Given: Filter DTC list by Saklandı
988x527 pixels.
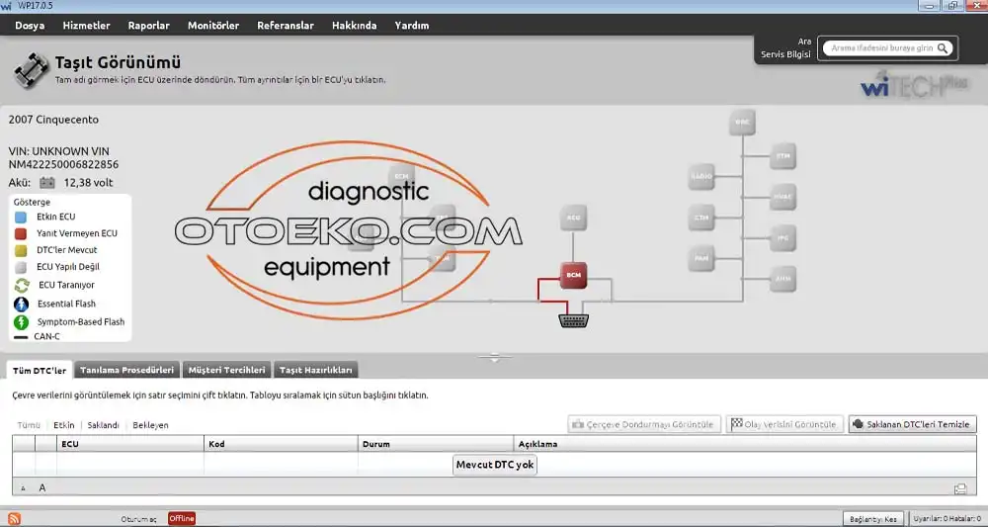Looking at the screenshot, I should [x=103, y=425].
